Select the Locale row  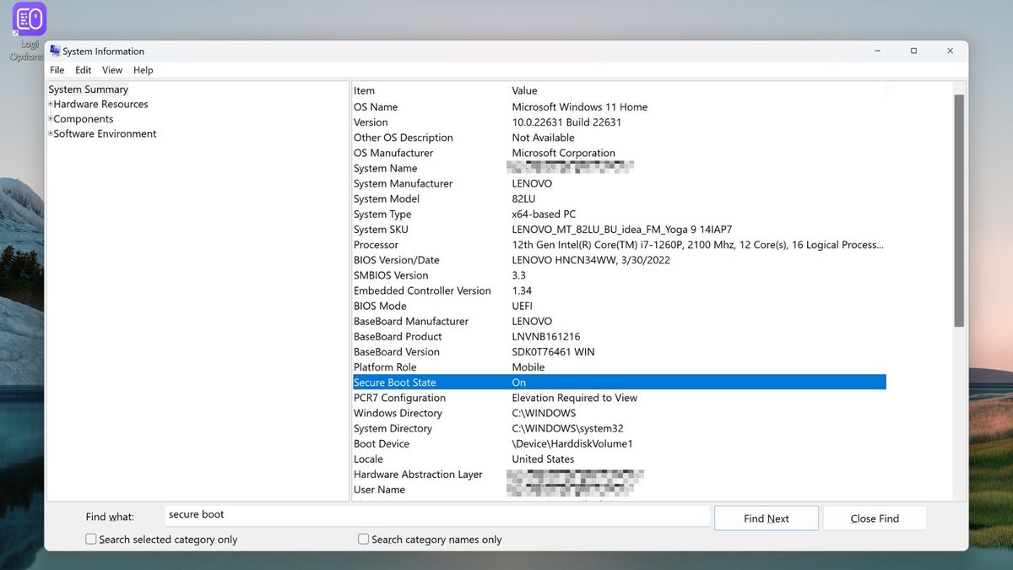pyautogui.click(x=619, y=459)
